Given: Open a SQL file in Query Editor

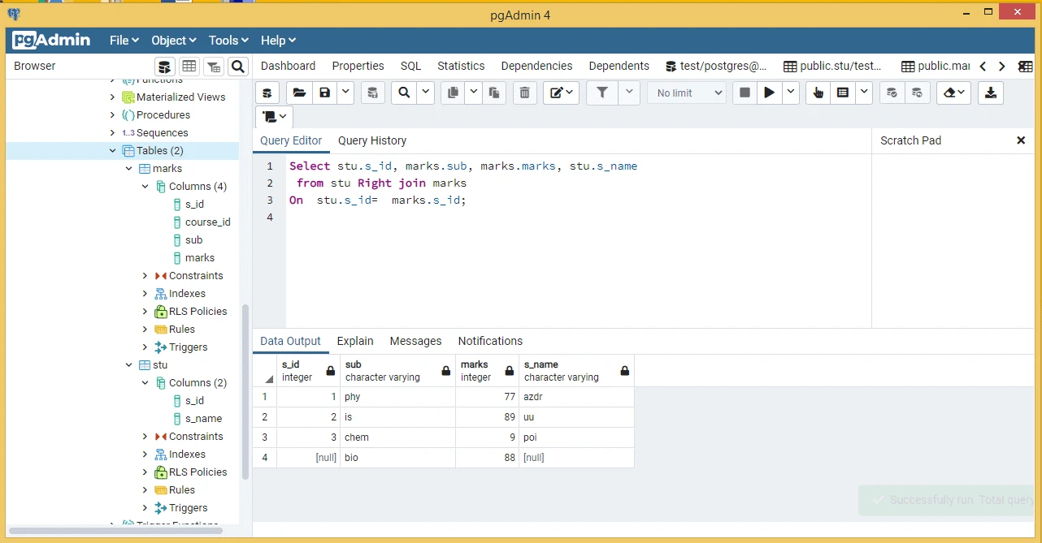Looking at the screenshot, I should (x=299, y=93).
